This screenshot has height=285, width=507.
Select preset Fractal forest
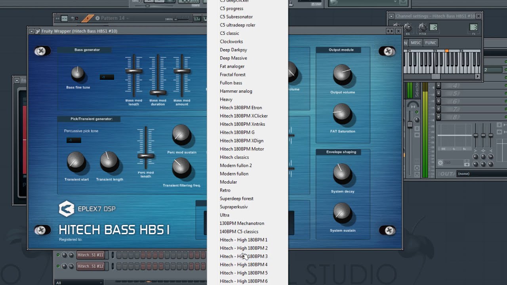point(233,74)
